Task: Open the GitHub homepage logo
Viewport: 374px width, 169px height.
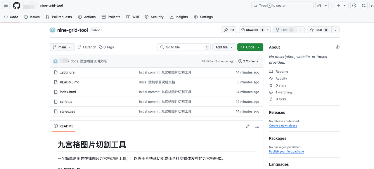Action: click(17, 6)
